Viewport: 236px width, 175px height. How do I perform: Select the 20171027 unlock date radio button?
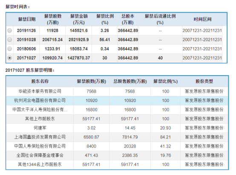click(10, 58)
